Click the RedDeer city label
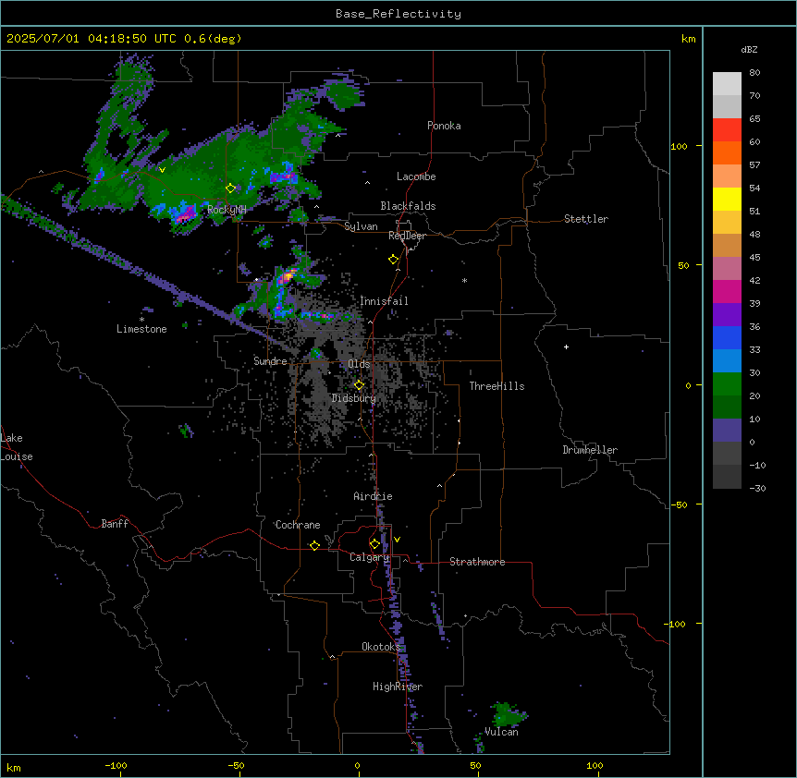This screenshot has width=797, height=778. click(x=407, y=236)
